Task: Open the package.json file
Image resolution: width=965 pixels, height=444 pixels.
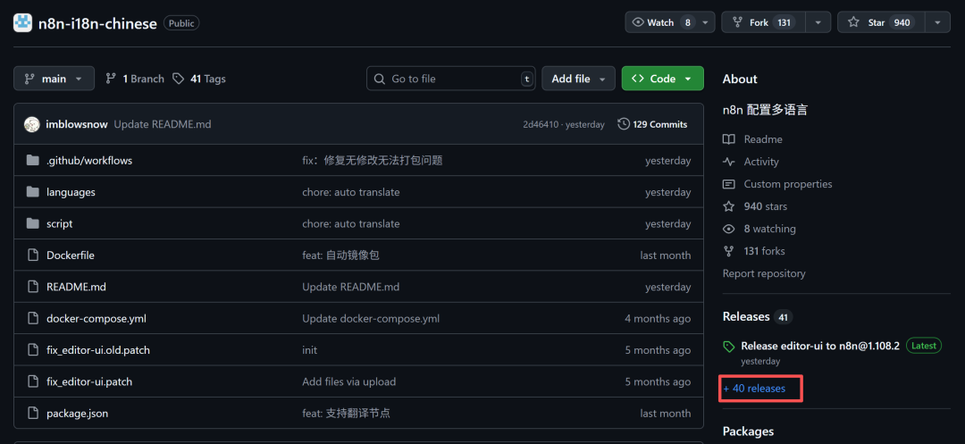Action: (x=78, y=414)
